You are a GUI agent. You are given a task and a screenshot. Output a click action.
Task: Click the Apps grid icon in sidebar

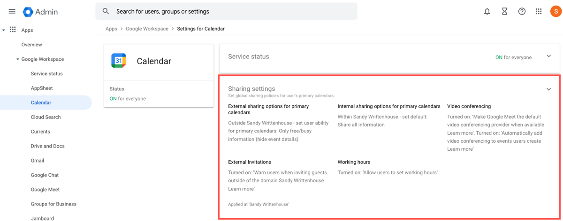[13, 30]
